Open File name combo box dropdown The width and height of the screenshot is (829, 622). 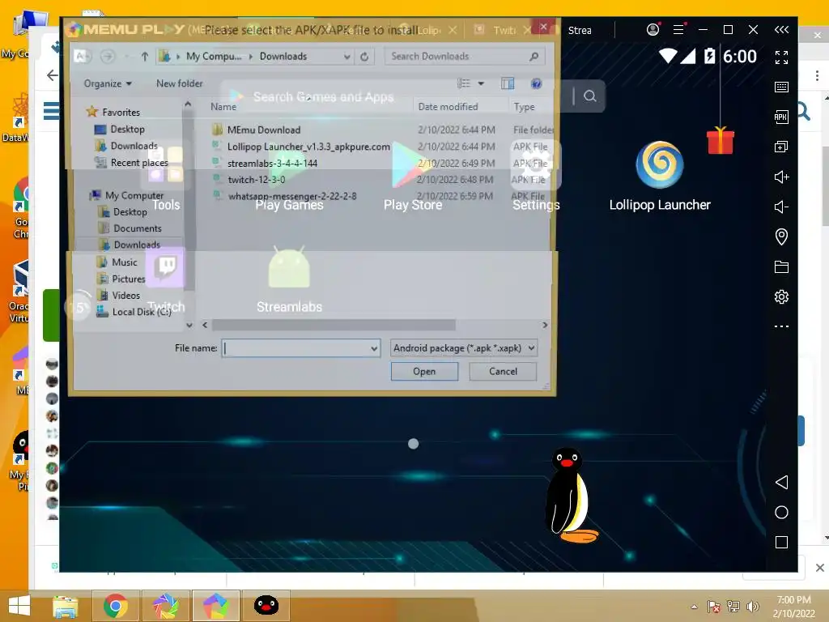374,348
